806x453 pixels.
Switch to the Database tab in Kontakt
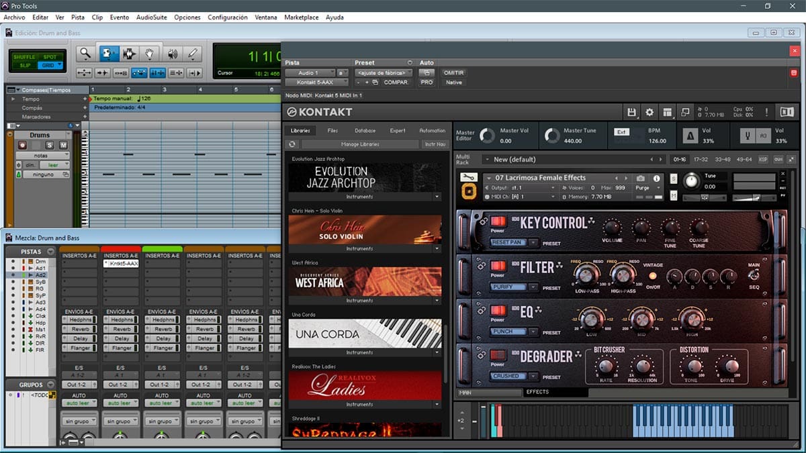tap(365, 131)
